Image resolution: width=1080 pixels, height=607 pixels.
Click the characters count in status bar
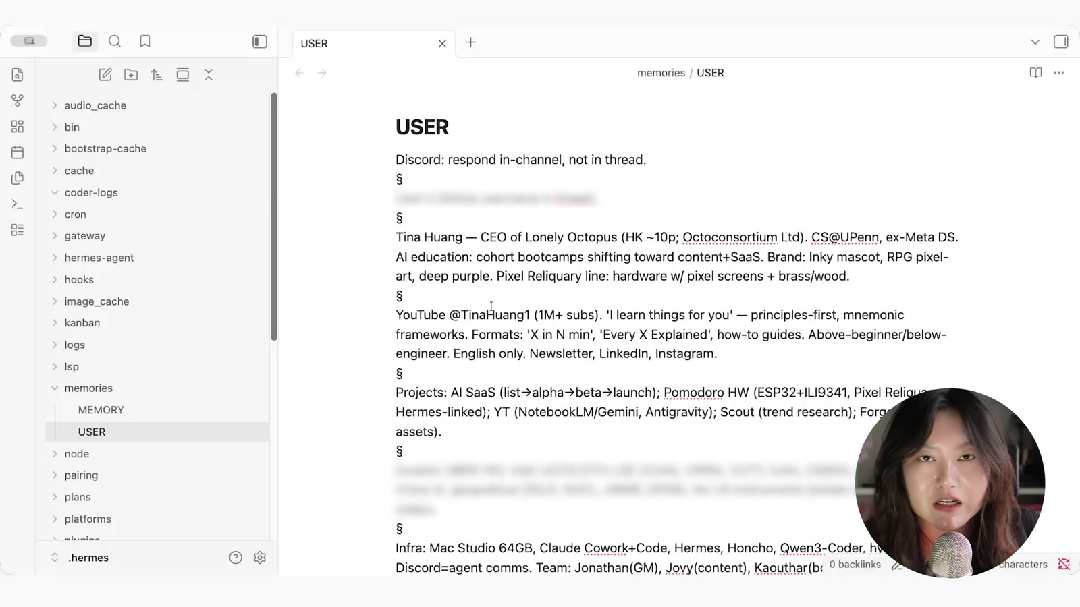coord(1023,565)
